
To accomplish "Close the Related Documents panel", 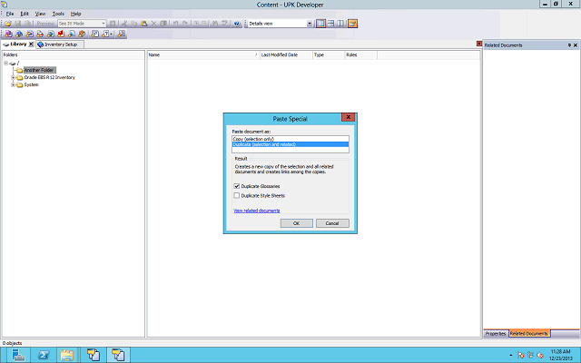I will click(x=576, y=45).
